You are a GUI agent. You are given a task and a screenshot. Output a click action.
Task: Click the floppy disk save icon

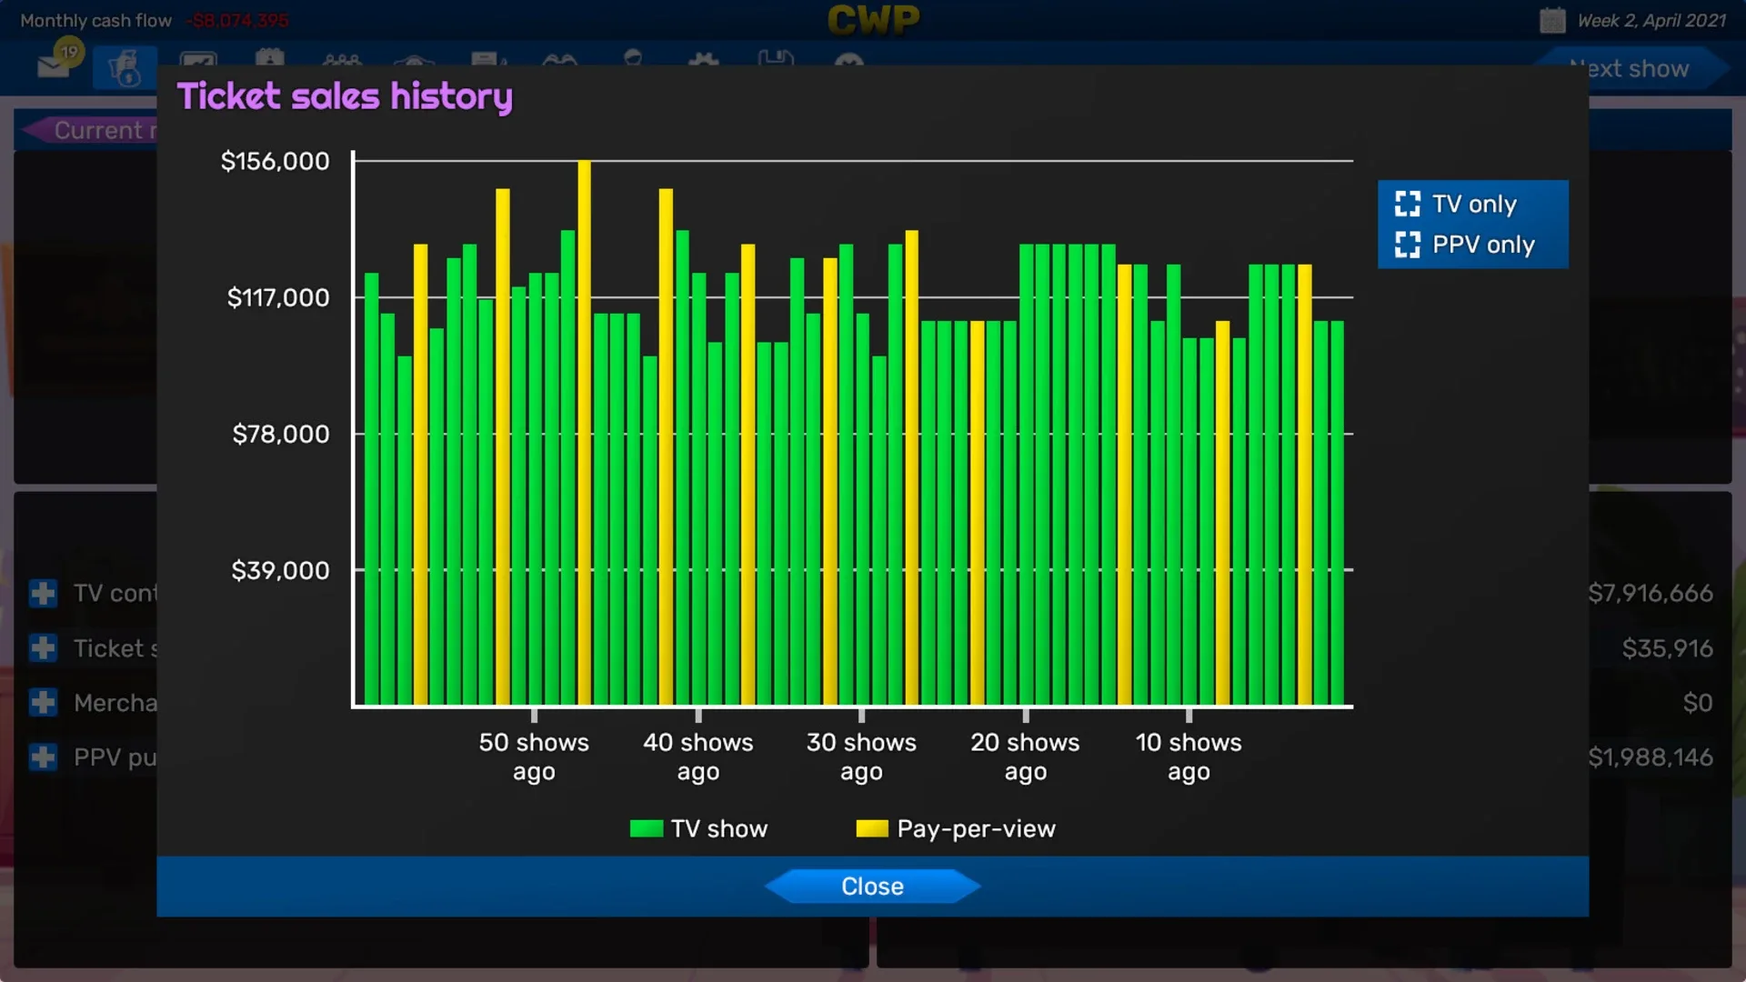pyautogui.click(x=776, y=59)
